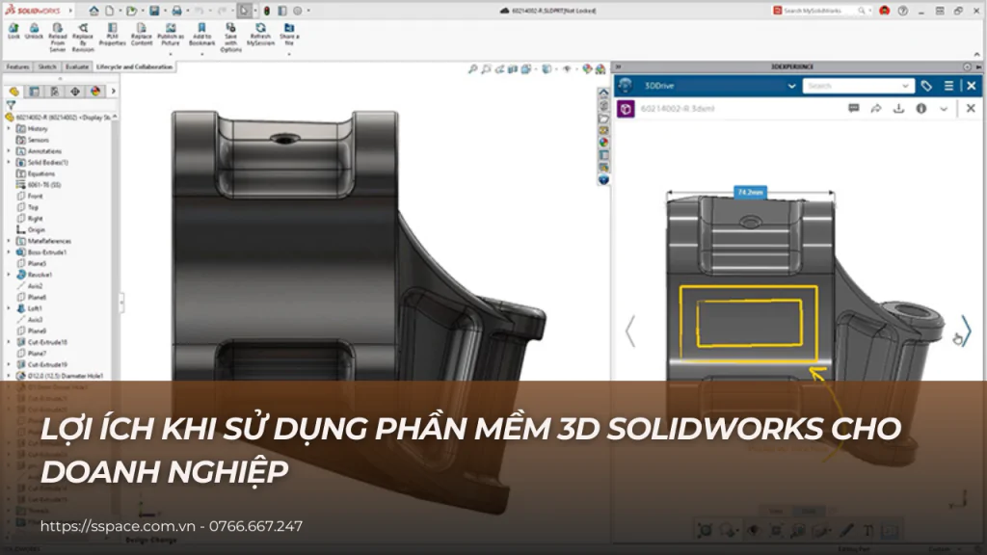This screenshot has width=987, height=555.
Task: Open PLM Properties
Action: click(112, 35)
